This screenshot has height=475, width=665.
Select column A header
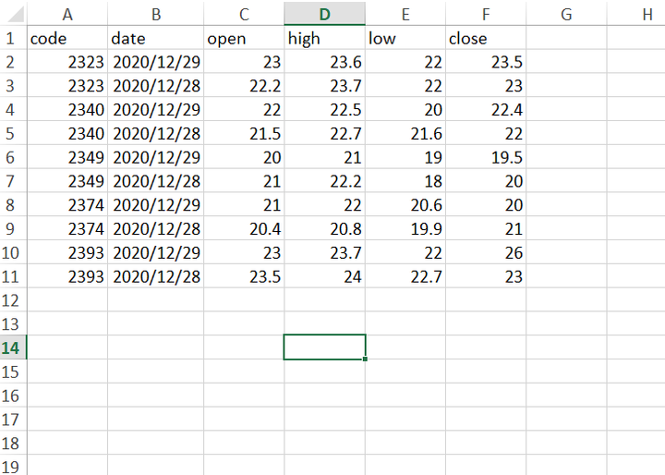tap(67, 15)
